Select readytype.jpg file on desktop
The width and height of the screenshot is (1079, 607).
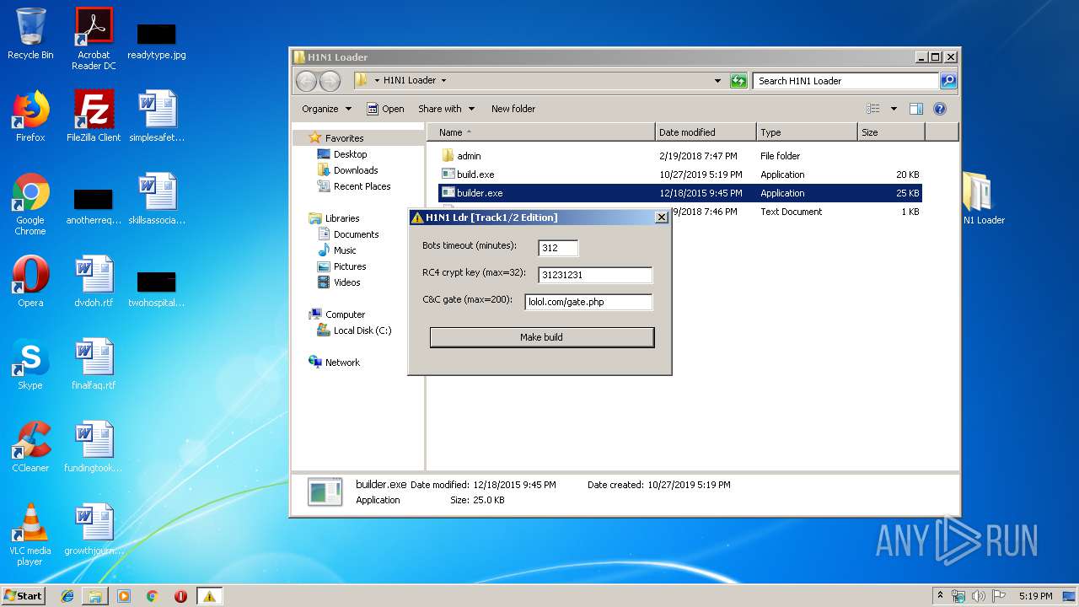pos(157,40)
